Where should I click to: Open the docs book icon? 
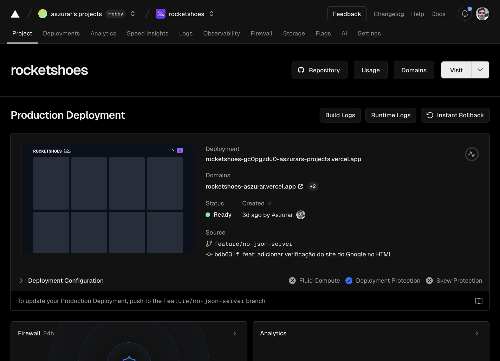[x=479, y=301]
